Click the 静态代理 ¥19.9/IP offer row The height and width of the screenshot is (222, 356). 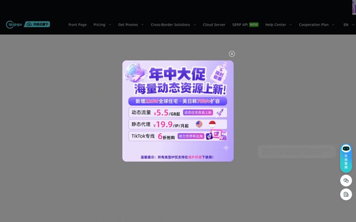(178, 124)
